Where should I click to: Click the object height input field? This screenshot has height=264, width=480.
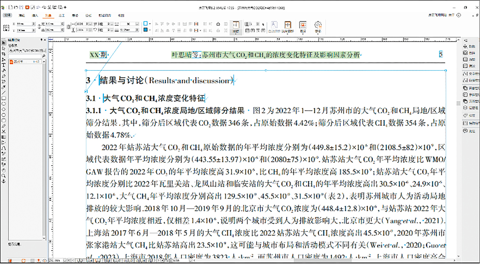[x=54, y=30]
